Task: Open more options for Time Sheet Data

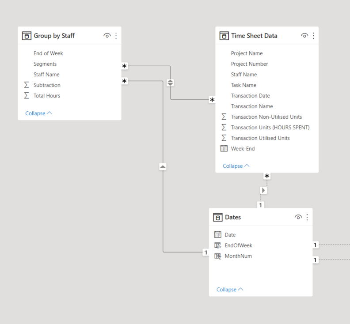Action: (x=313, y=36)
